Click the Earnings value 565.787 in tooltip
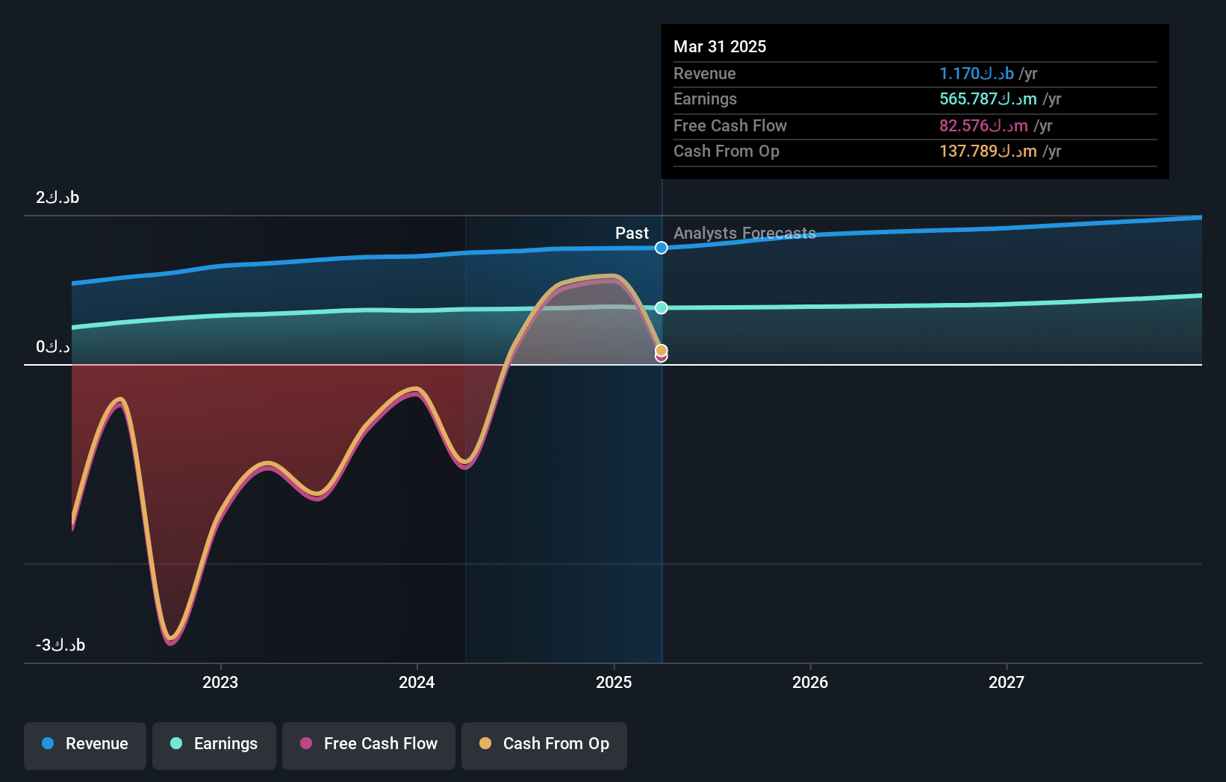This screenshot has height=782, width=1226. coord(988,98)
